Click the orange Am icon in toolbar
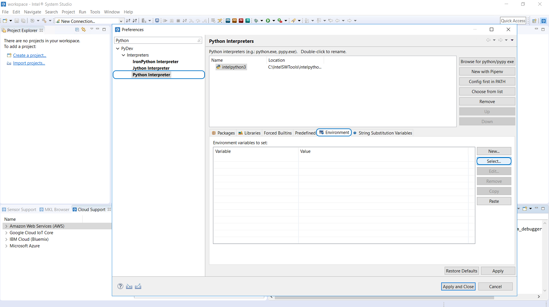The image size is (549, 307). (234, 21)
